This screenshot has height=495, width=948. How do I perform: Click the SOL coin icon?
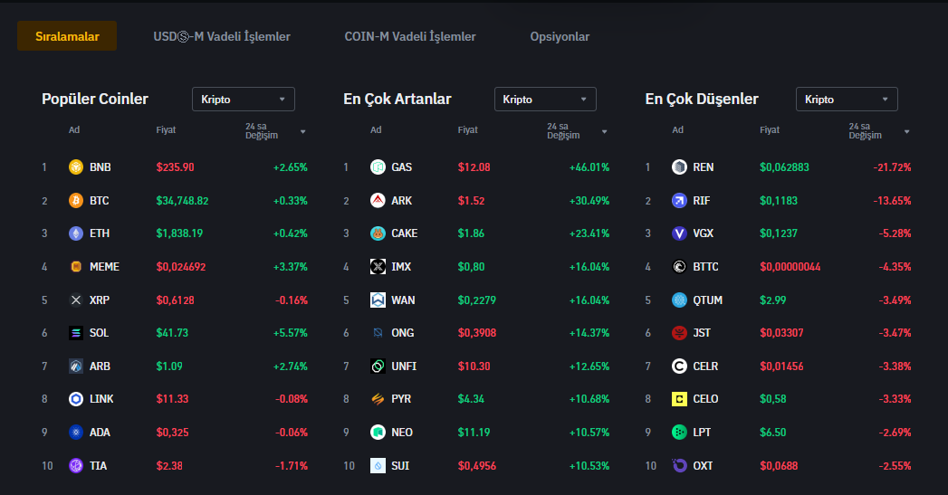pyautogui.click(x=76, y=333)
